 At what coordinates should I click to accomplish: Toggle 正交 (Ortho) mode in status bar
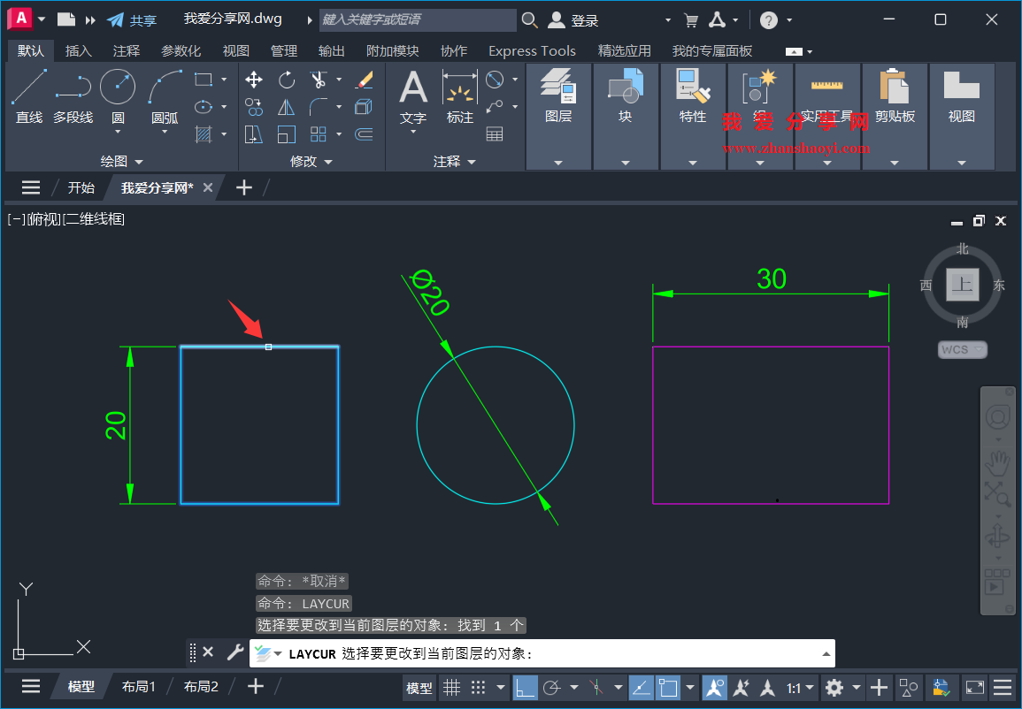click(526, 687)
